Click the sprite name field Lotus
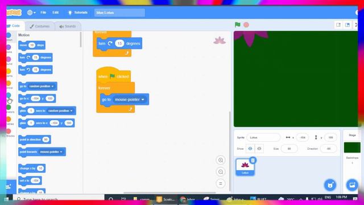Viewport: 364px width, 205px height. point(263,138)
